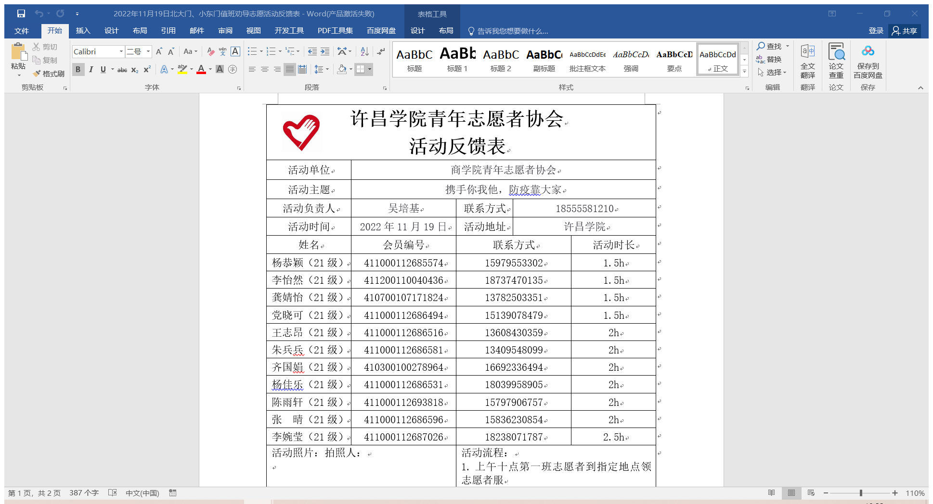Viewport: 933px width, 504px height.
Task: Click the Sort (A-Z) icon
Action: click(x=364, y=51)
